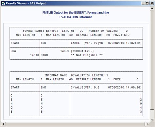Image resolution: width=155 pixels, height=127 pixels.
Task: Click the START header in BENEFIT table
Action: coord(15,43)
